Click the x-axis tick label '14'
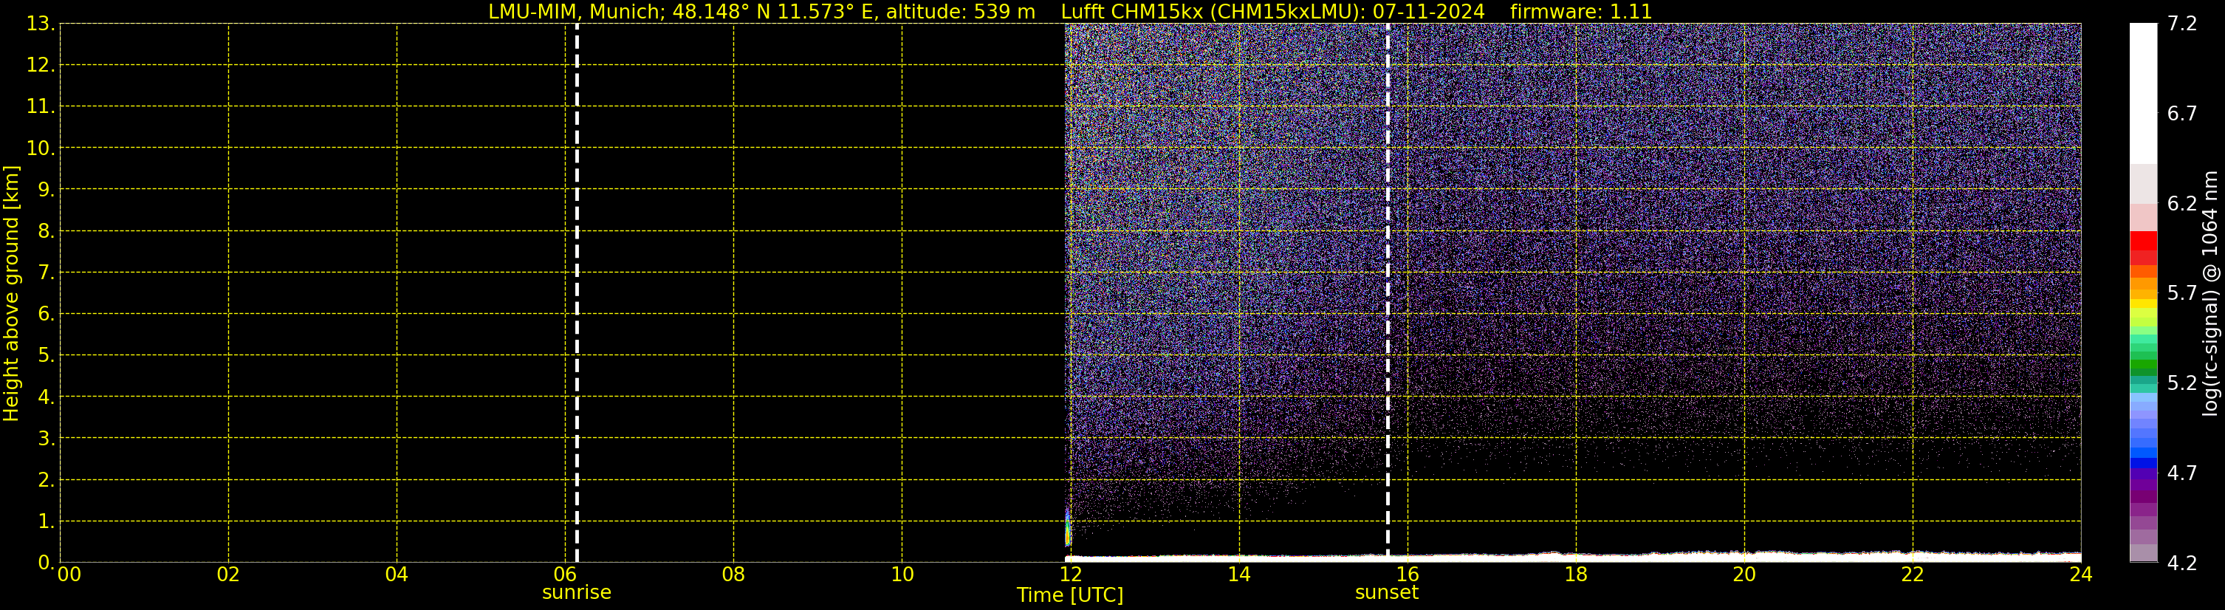The image size is (2225, 610). click(1238, 575)
